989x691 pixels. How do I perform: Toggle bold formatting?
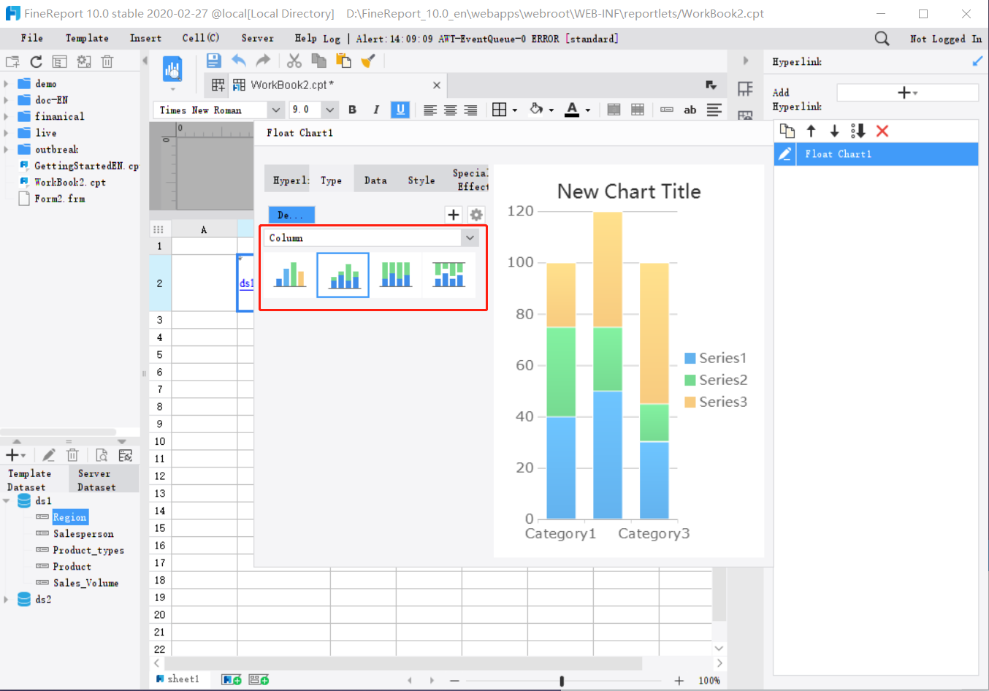[x=352, y=110]
